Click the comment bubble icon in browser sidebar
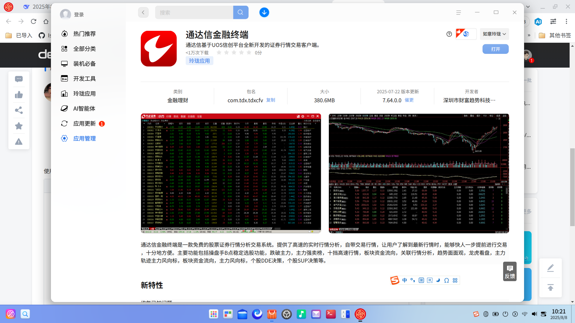 (x=19, y=79)
